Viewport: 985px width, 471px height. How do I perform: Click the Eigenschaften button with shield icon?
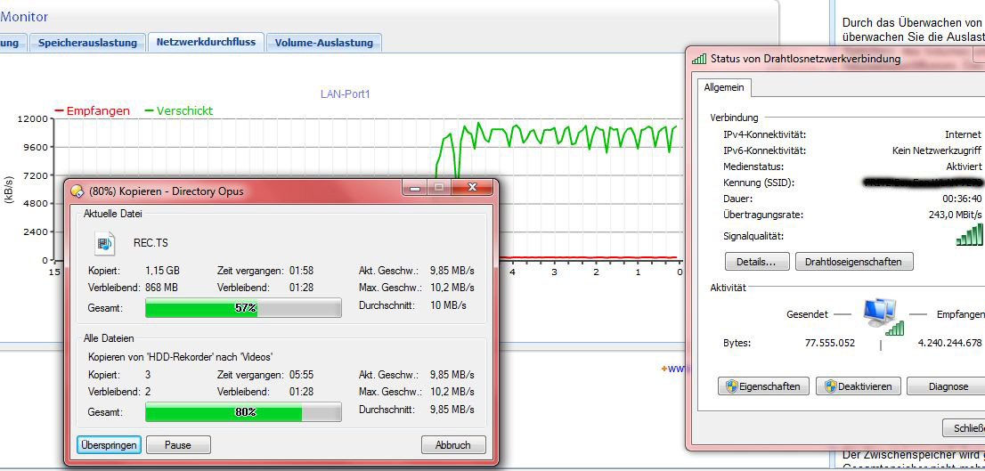[764, 386]
